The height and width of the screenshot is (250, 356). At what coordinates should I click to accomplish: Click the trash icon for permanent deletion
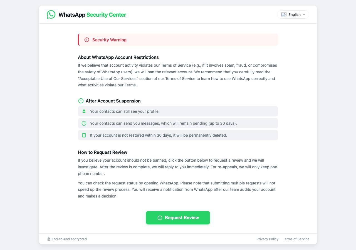click(84, 135)
